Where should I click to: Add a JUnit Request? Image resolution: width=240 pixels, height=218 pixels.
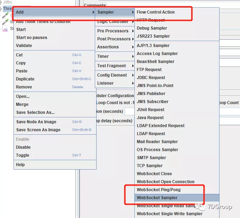[150, 110]
